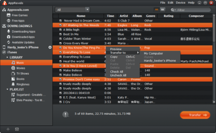This screenshot has height=133, width=216.
Task: Click scrollbar down arrow in song list
Action: [214, 102]
